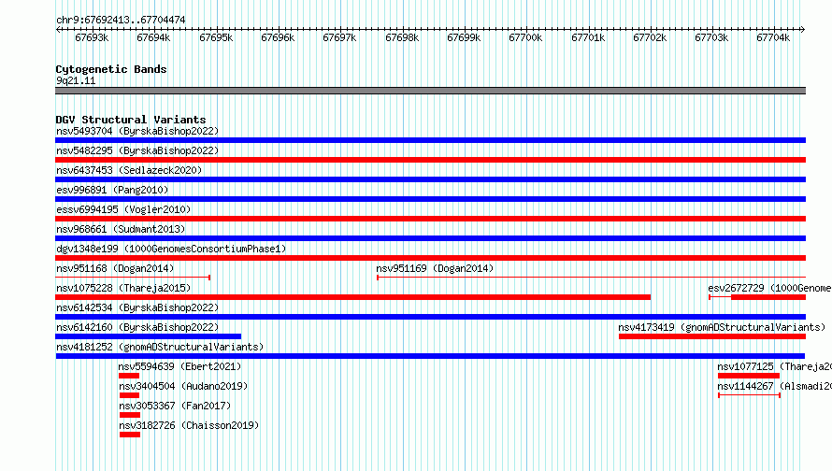Image resolution: width=832 pixels, height=471 pixels.
Task: Select the red dgv1348e199 variant bar
Action: pos(430,258)
